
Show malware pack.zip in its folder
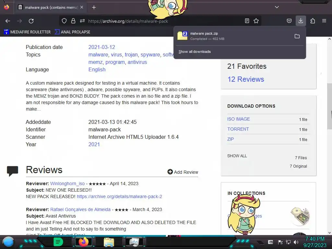[x=297, y=36]
